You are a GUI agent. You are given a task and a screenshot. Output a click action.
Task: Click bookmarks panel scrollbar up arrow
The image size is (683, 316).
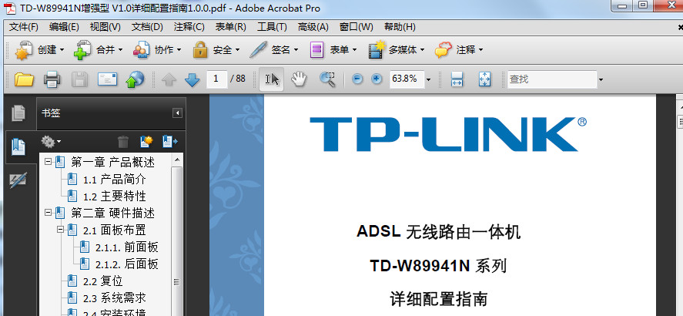177,160
